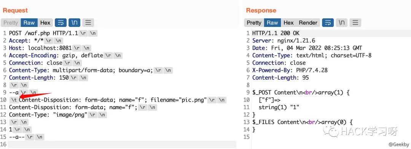This screenshot has width=411, height=149.
Task: Select the Raw tab in Request
Action: [x=29, y=23]
